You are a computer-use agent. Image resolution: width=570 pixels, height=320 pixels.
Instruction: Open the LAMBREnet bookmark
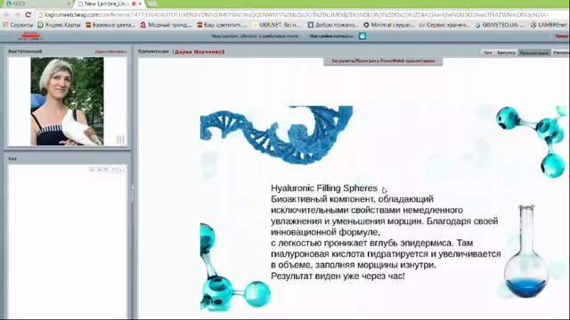(549, 25)
